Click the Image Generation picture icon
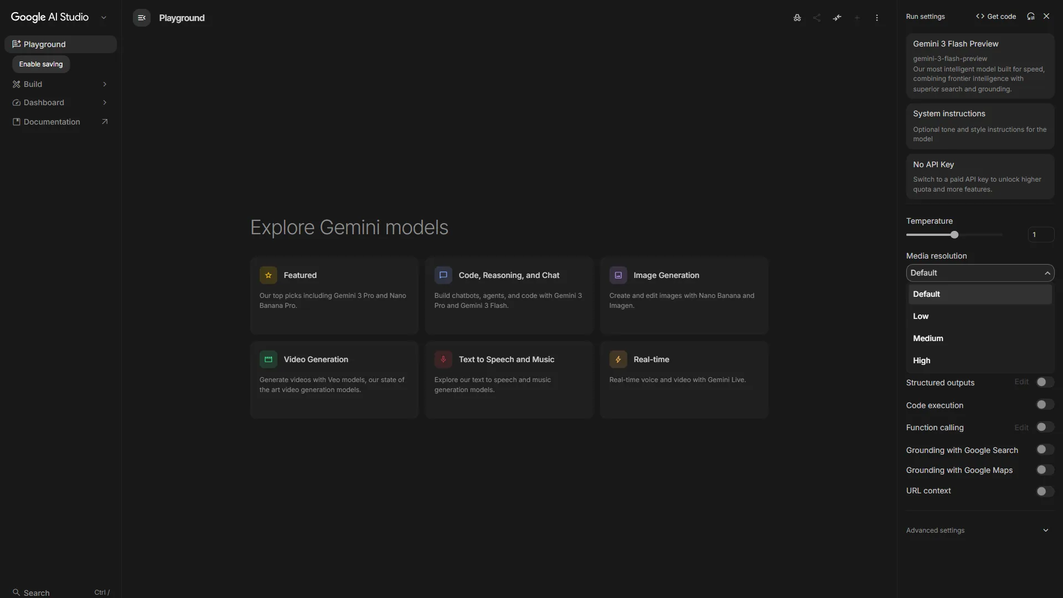Viewport: 1063px width, 598px height. (618, 275)
